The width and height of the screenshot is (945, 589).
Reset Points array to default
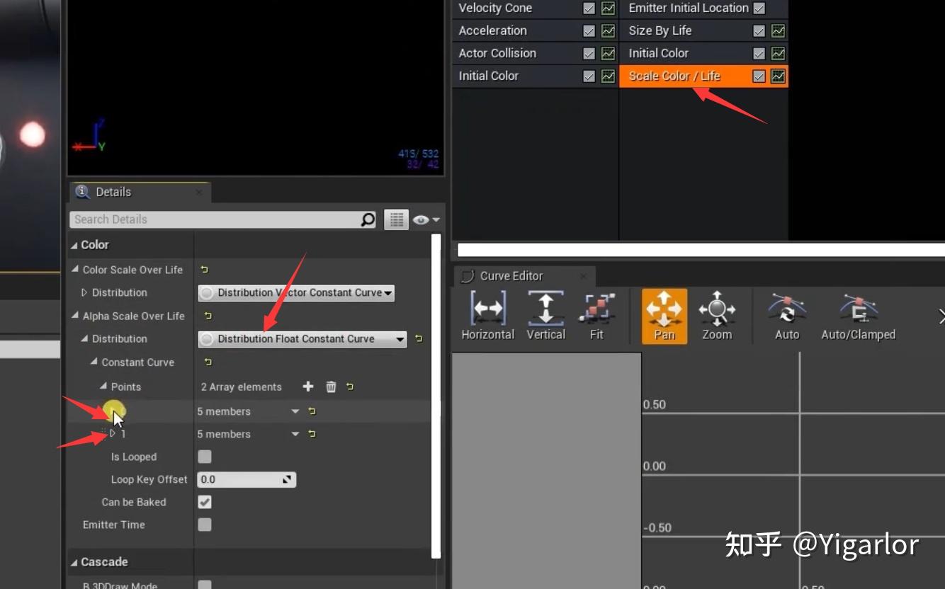coord(350,387)
